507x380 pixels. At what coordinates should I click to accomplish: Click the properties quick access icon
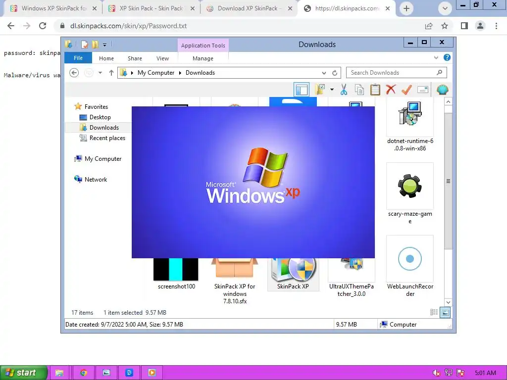[84, 44]
